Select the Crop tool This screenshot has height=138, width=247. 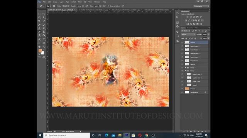coord(39,21)
